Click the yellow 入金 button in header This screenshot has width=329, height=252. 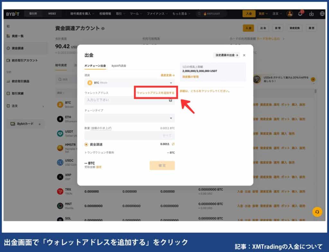pos(249,14)
